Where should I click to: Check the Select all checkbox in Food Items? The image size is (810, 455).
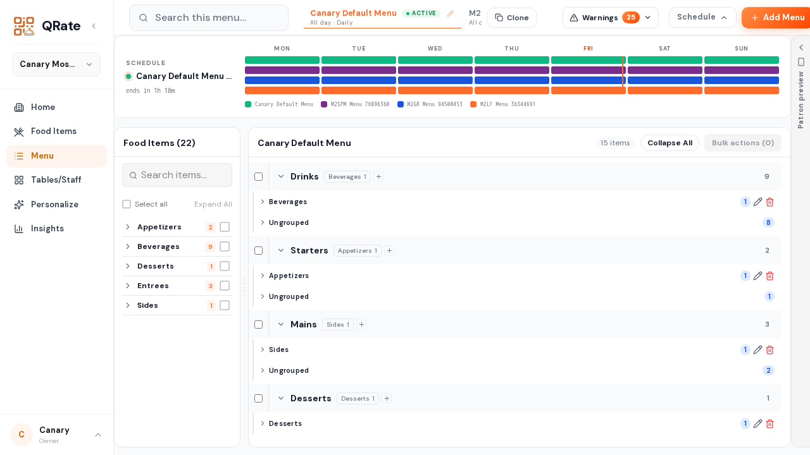tap(127, 204)
